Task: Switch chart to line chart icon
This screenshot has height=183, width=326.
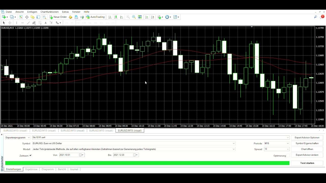Action: [x=122, y=17]
